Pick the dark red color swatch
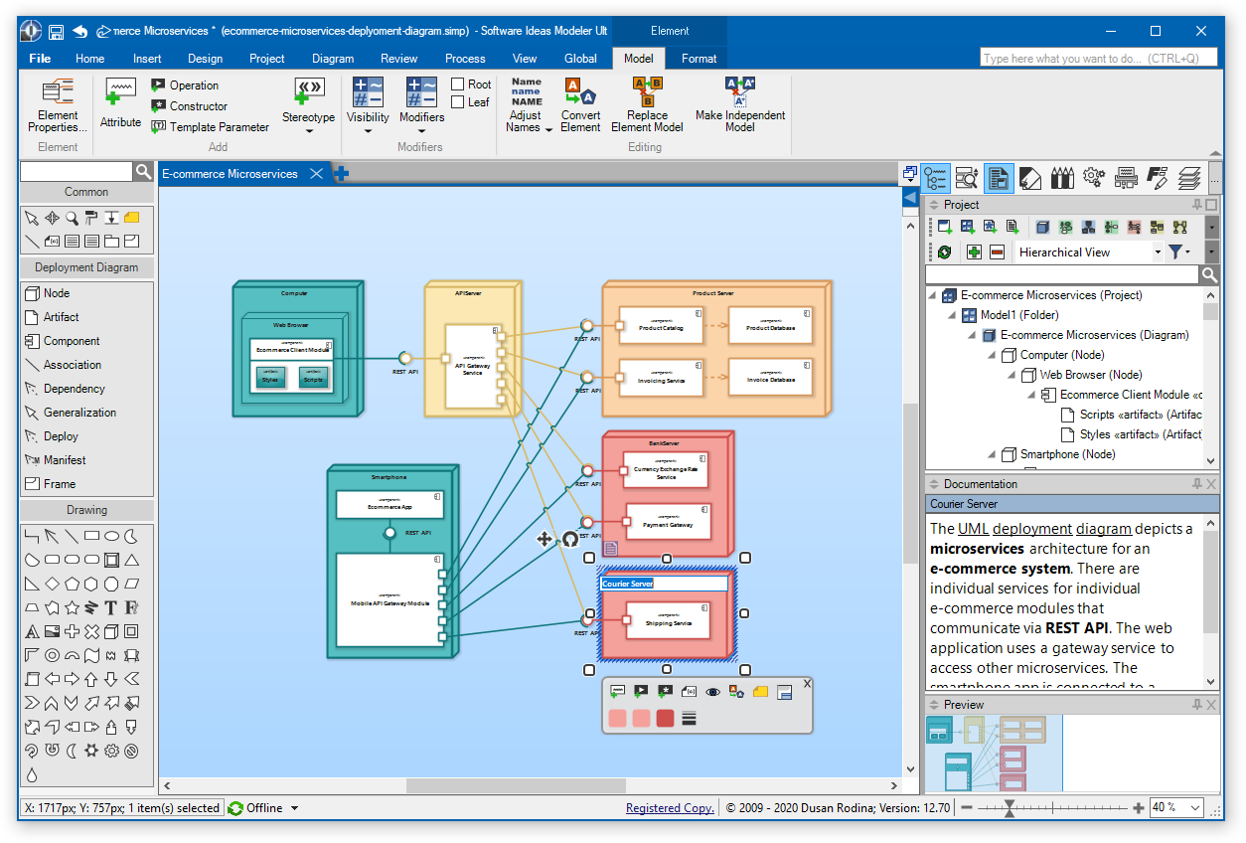 (x=665, y=718)
